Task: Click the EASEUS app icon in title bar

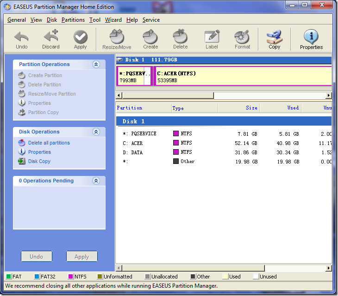Action: click(7, 7)
